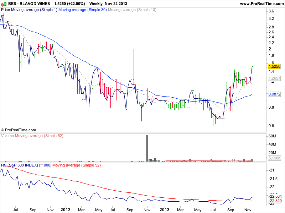
Task: Click the yellow 1.5250 current price tag
Action: (274, 66)
